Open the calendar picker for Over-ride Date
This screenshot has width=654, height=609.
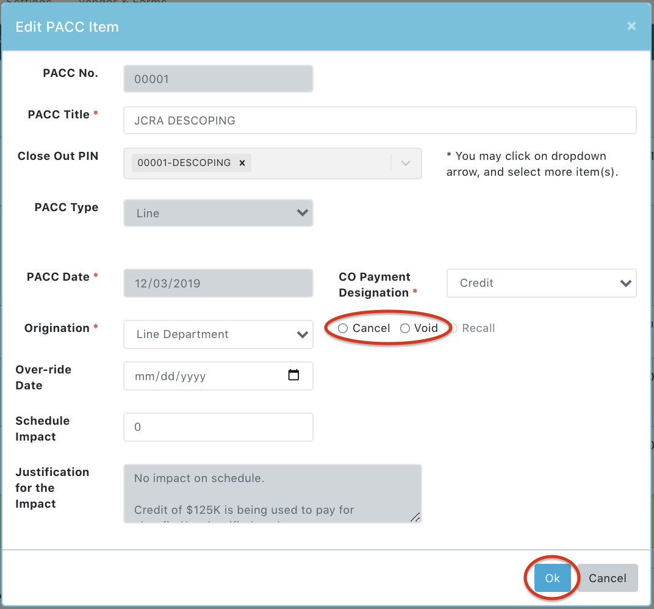(293, 375)
